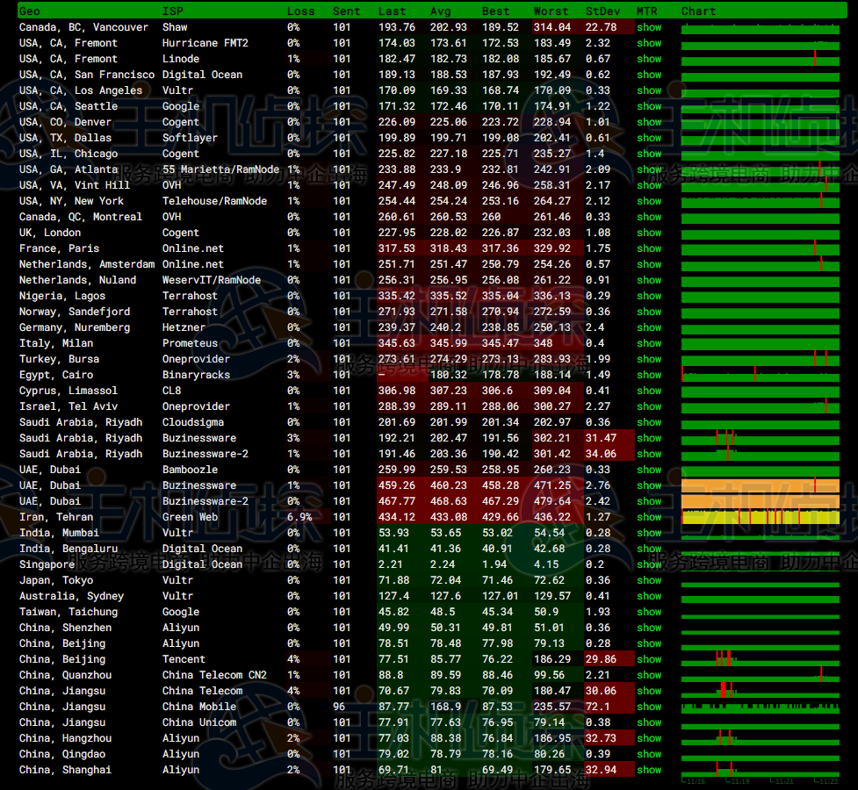Sort table by Loss column header
The height and width of the screenshot is (790, 858).
click(300, 11)
